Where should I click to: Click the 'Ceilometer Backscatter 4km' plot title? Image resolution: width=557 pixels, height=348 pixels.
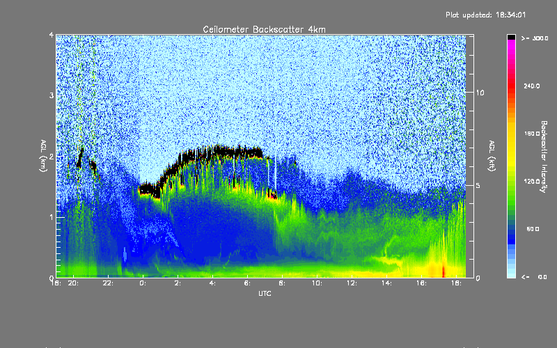click(x=264, y=29)
